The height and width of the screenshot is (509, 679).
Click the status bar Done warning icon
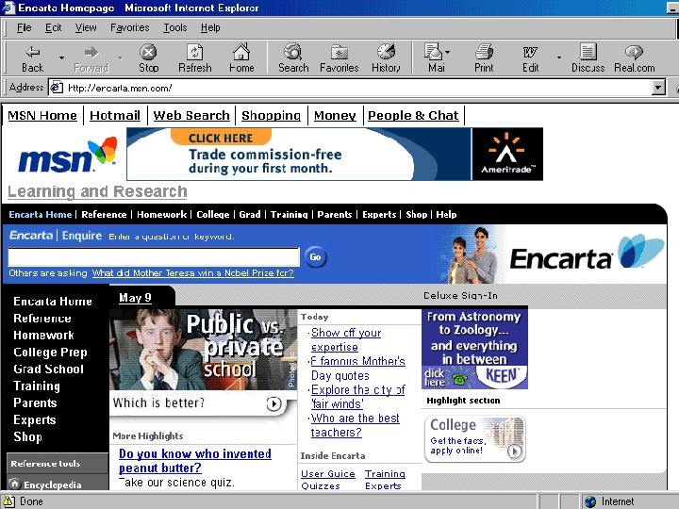[8, 501]
